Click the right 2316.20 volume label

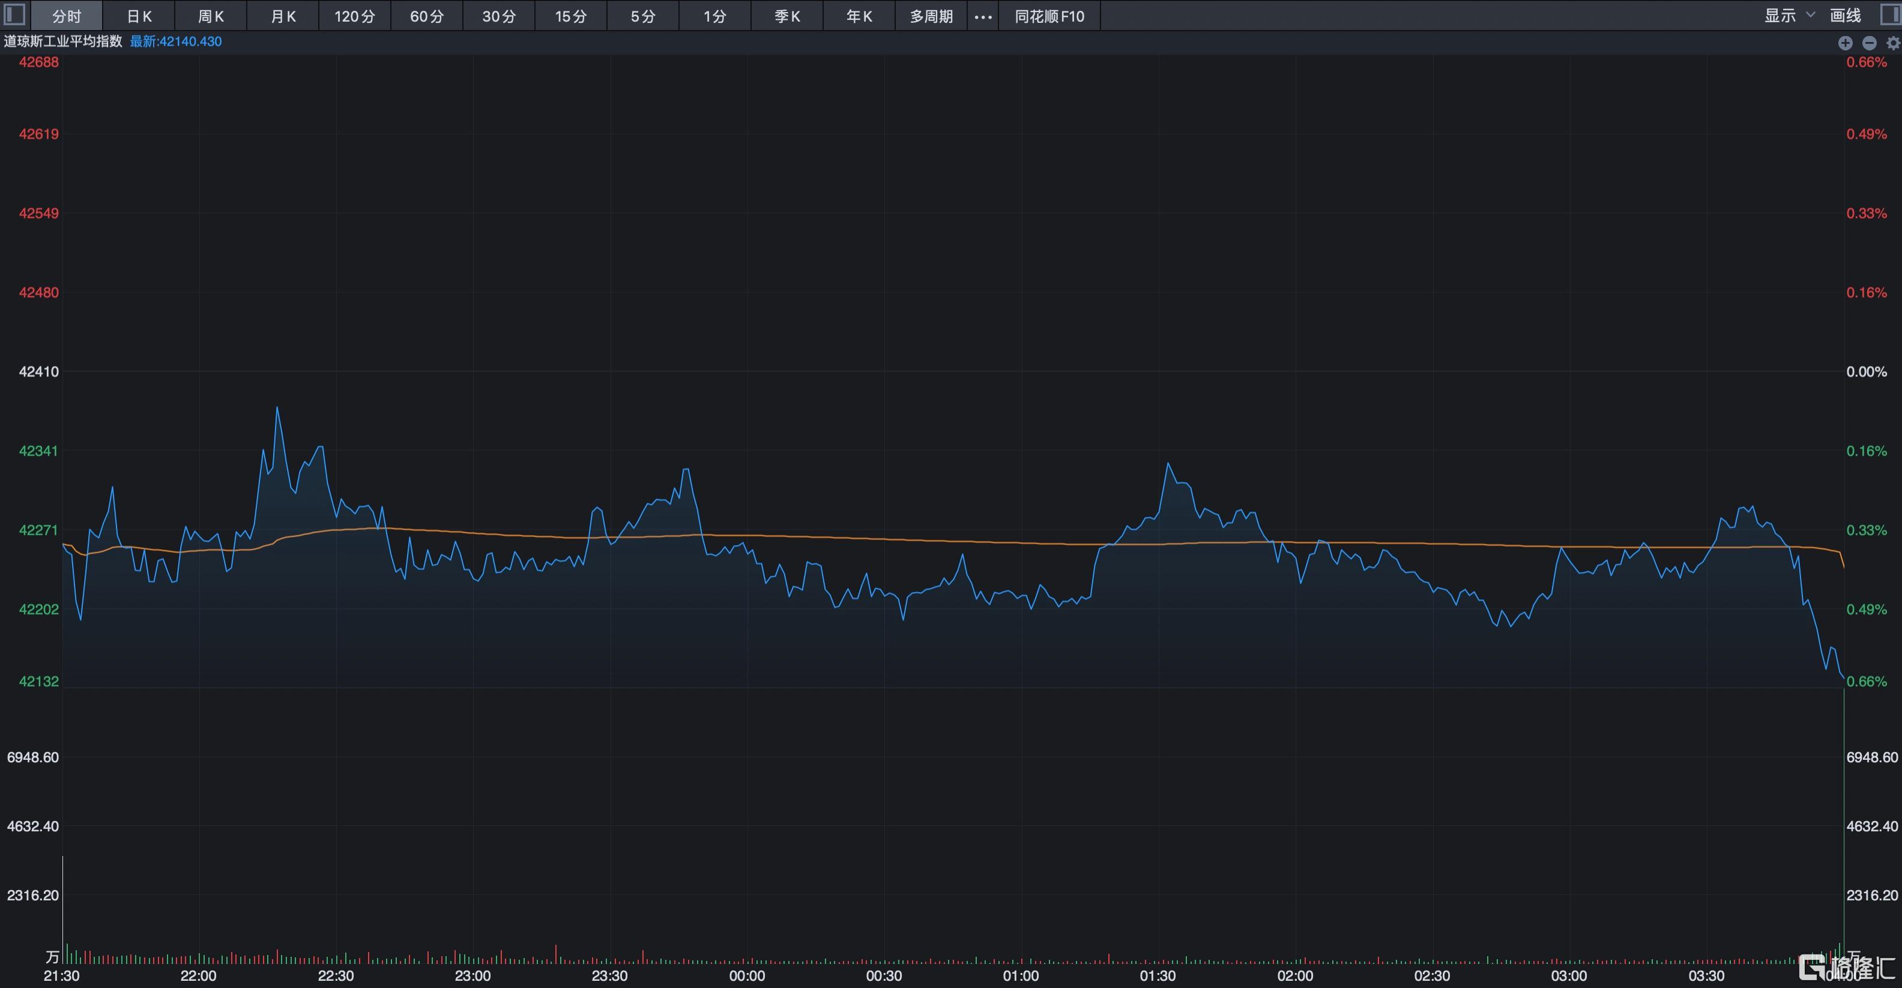1873,895
